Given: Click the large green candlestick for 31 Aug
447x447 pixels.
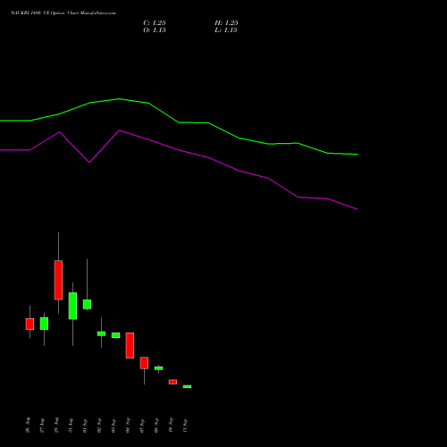Looking at the screenshot, I should (x=72, y=306).
